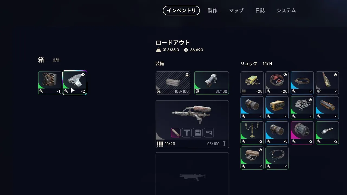347x195 pixels.
Task: Switch to the 製作 tab
Action: (213, 11)
